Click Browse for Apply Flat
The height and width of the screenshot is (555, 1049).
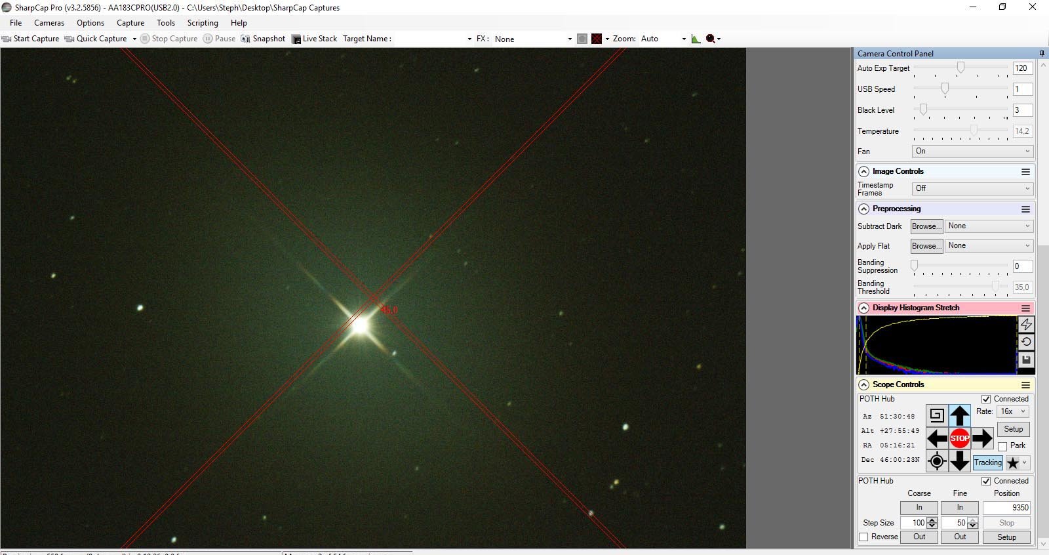926,246
